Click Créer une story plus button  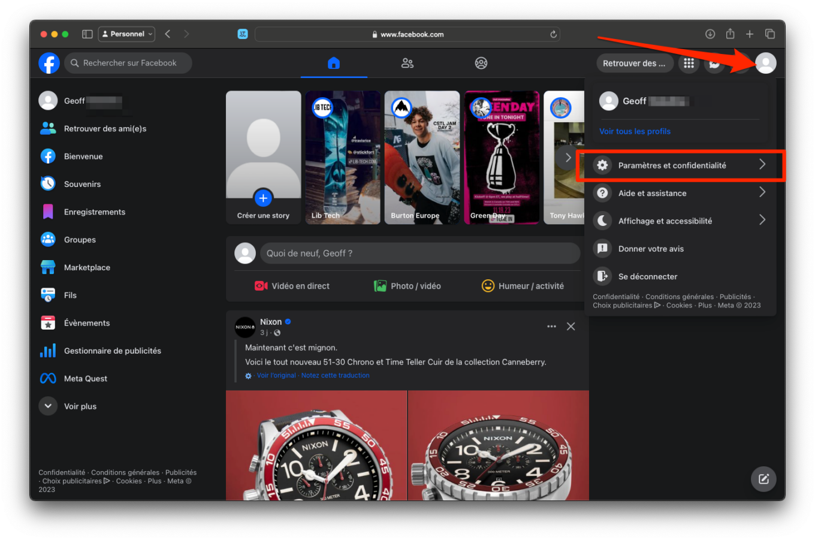tap(263, 198)
